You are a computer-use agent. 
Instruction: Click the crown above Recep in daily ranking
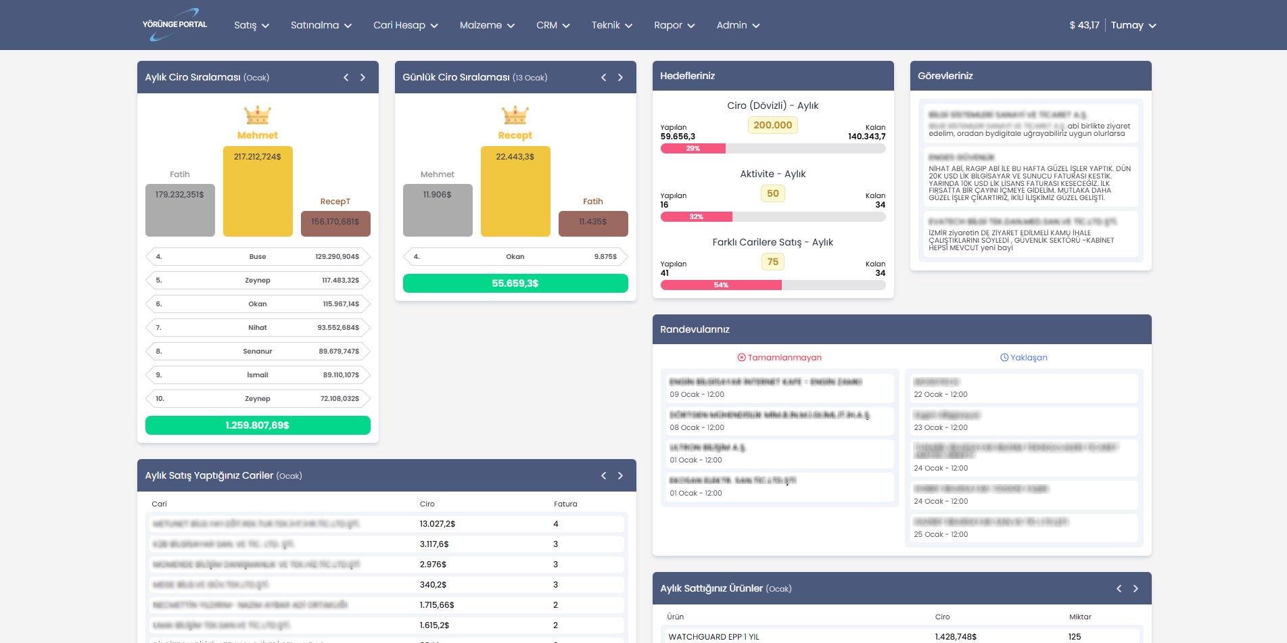[x=515, y=114]
